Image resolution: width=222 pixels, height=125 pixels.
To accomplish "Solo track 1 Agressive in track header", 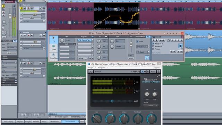I will (x=21, y=8).
